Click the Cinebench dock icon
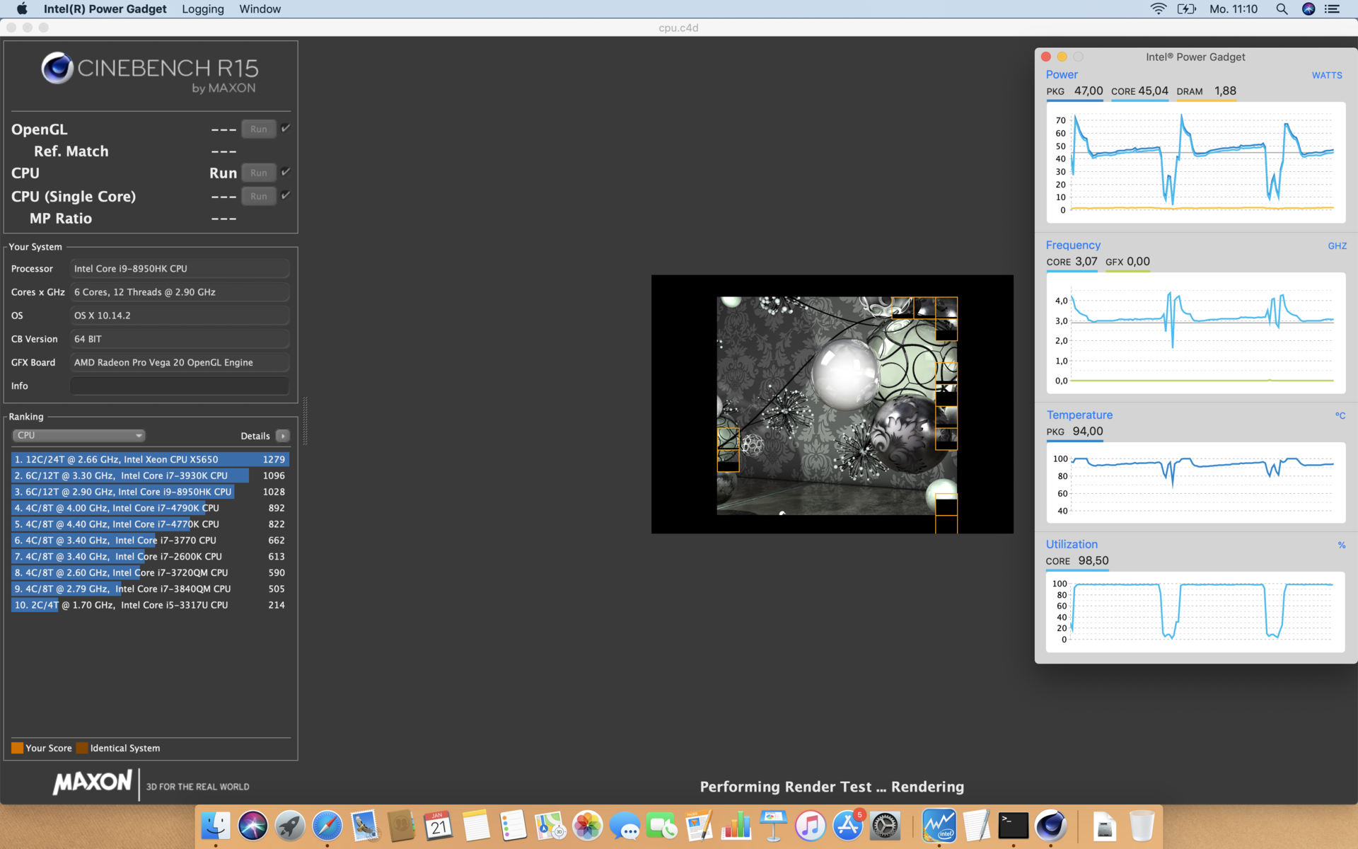Image resolution: width=1358 pixels, height=849 pixels. pyautogui.click(x=1050, y=825)
